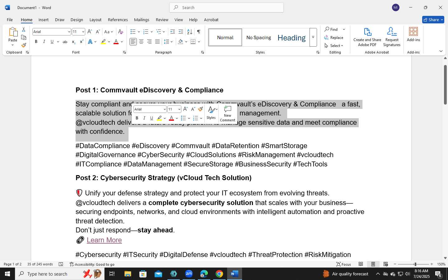This screenshot has width=448, height=280.
Task: Collapse the ribbon with chevron
Action: pos(441,51)
